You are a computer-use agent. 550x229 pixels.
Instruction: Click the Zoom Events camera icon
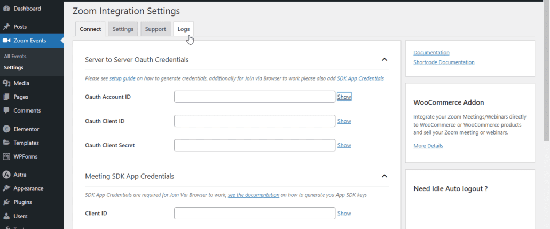6,41
